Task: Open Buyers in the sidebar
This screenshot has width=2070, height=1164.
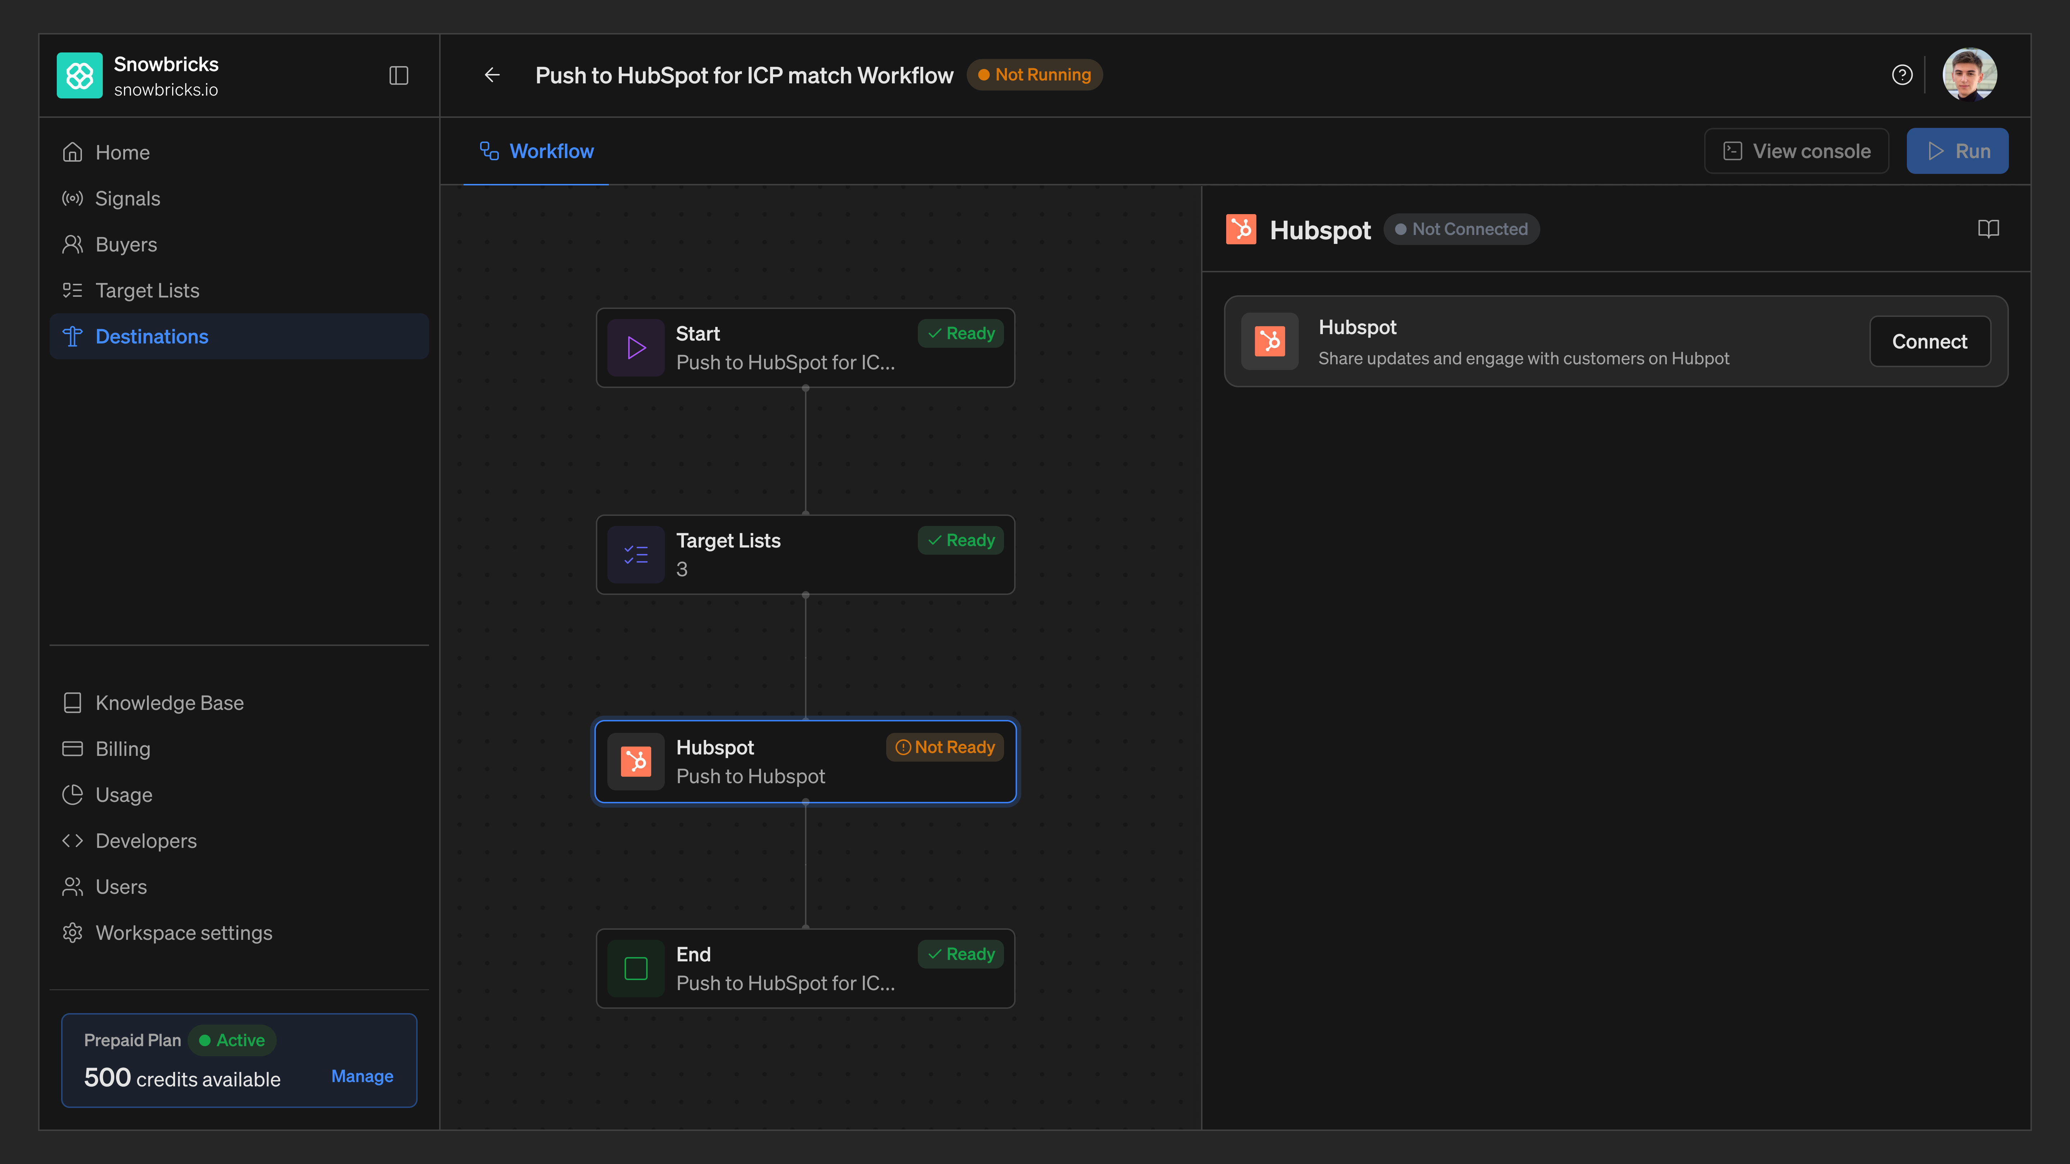Action: [x=239, y=244]
